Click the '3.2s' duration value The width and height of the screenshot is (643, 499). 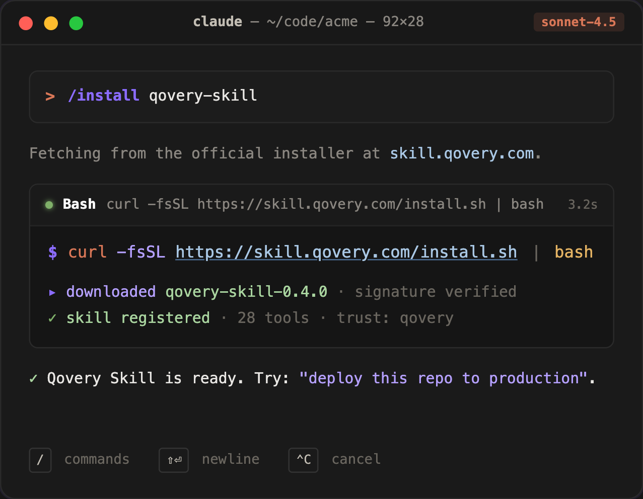tap(583, 204)
